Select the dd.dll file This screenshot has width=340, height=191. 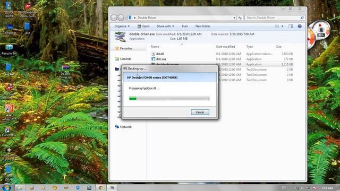click(x=160, y=54)
